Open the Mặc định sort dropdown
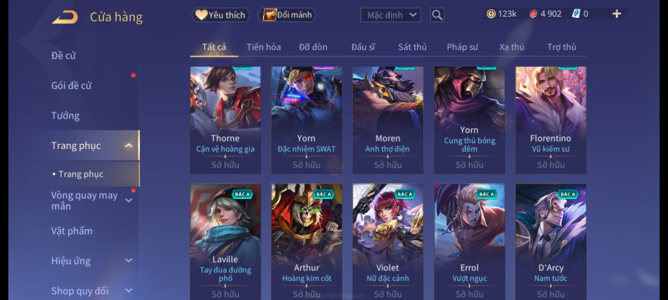 [390, 15]
